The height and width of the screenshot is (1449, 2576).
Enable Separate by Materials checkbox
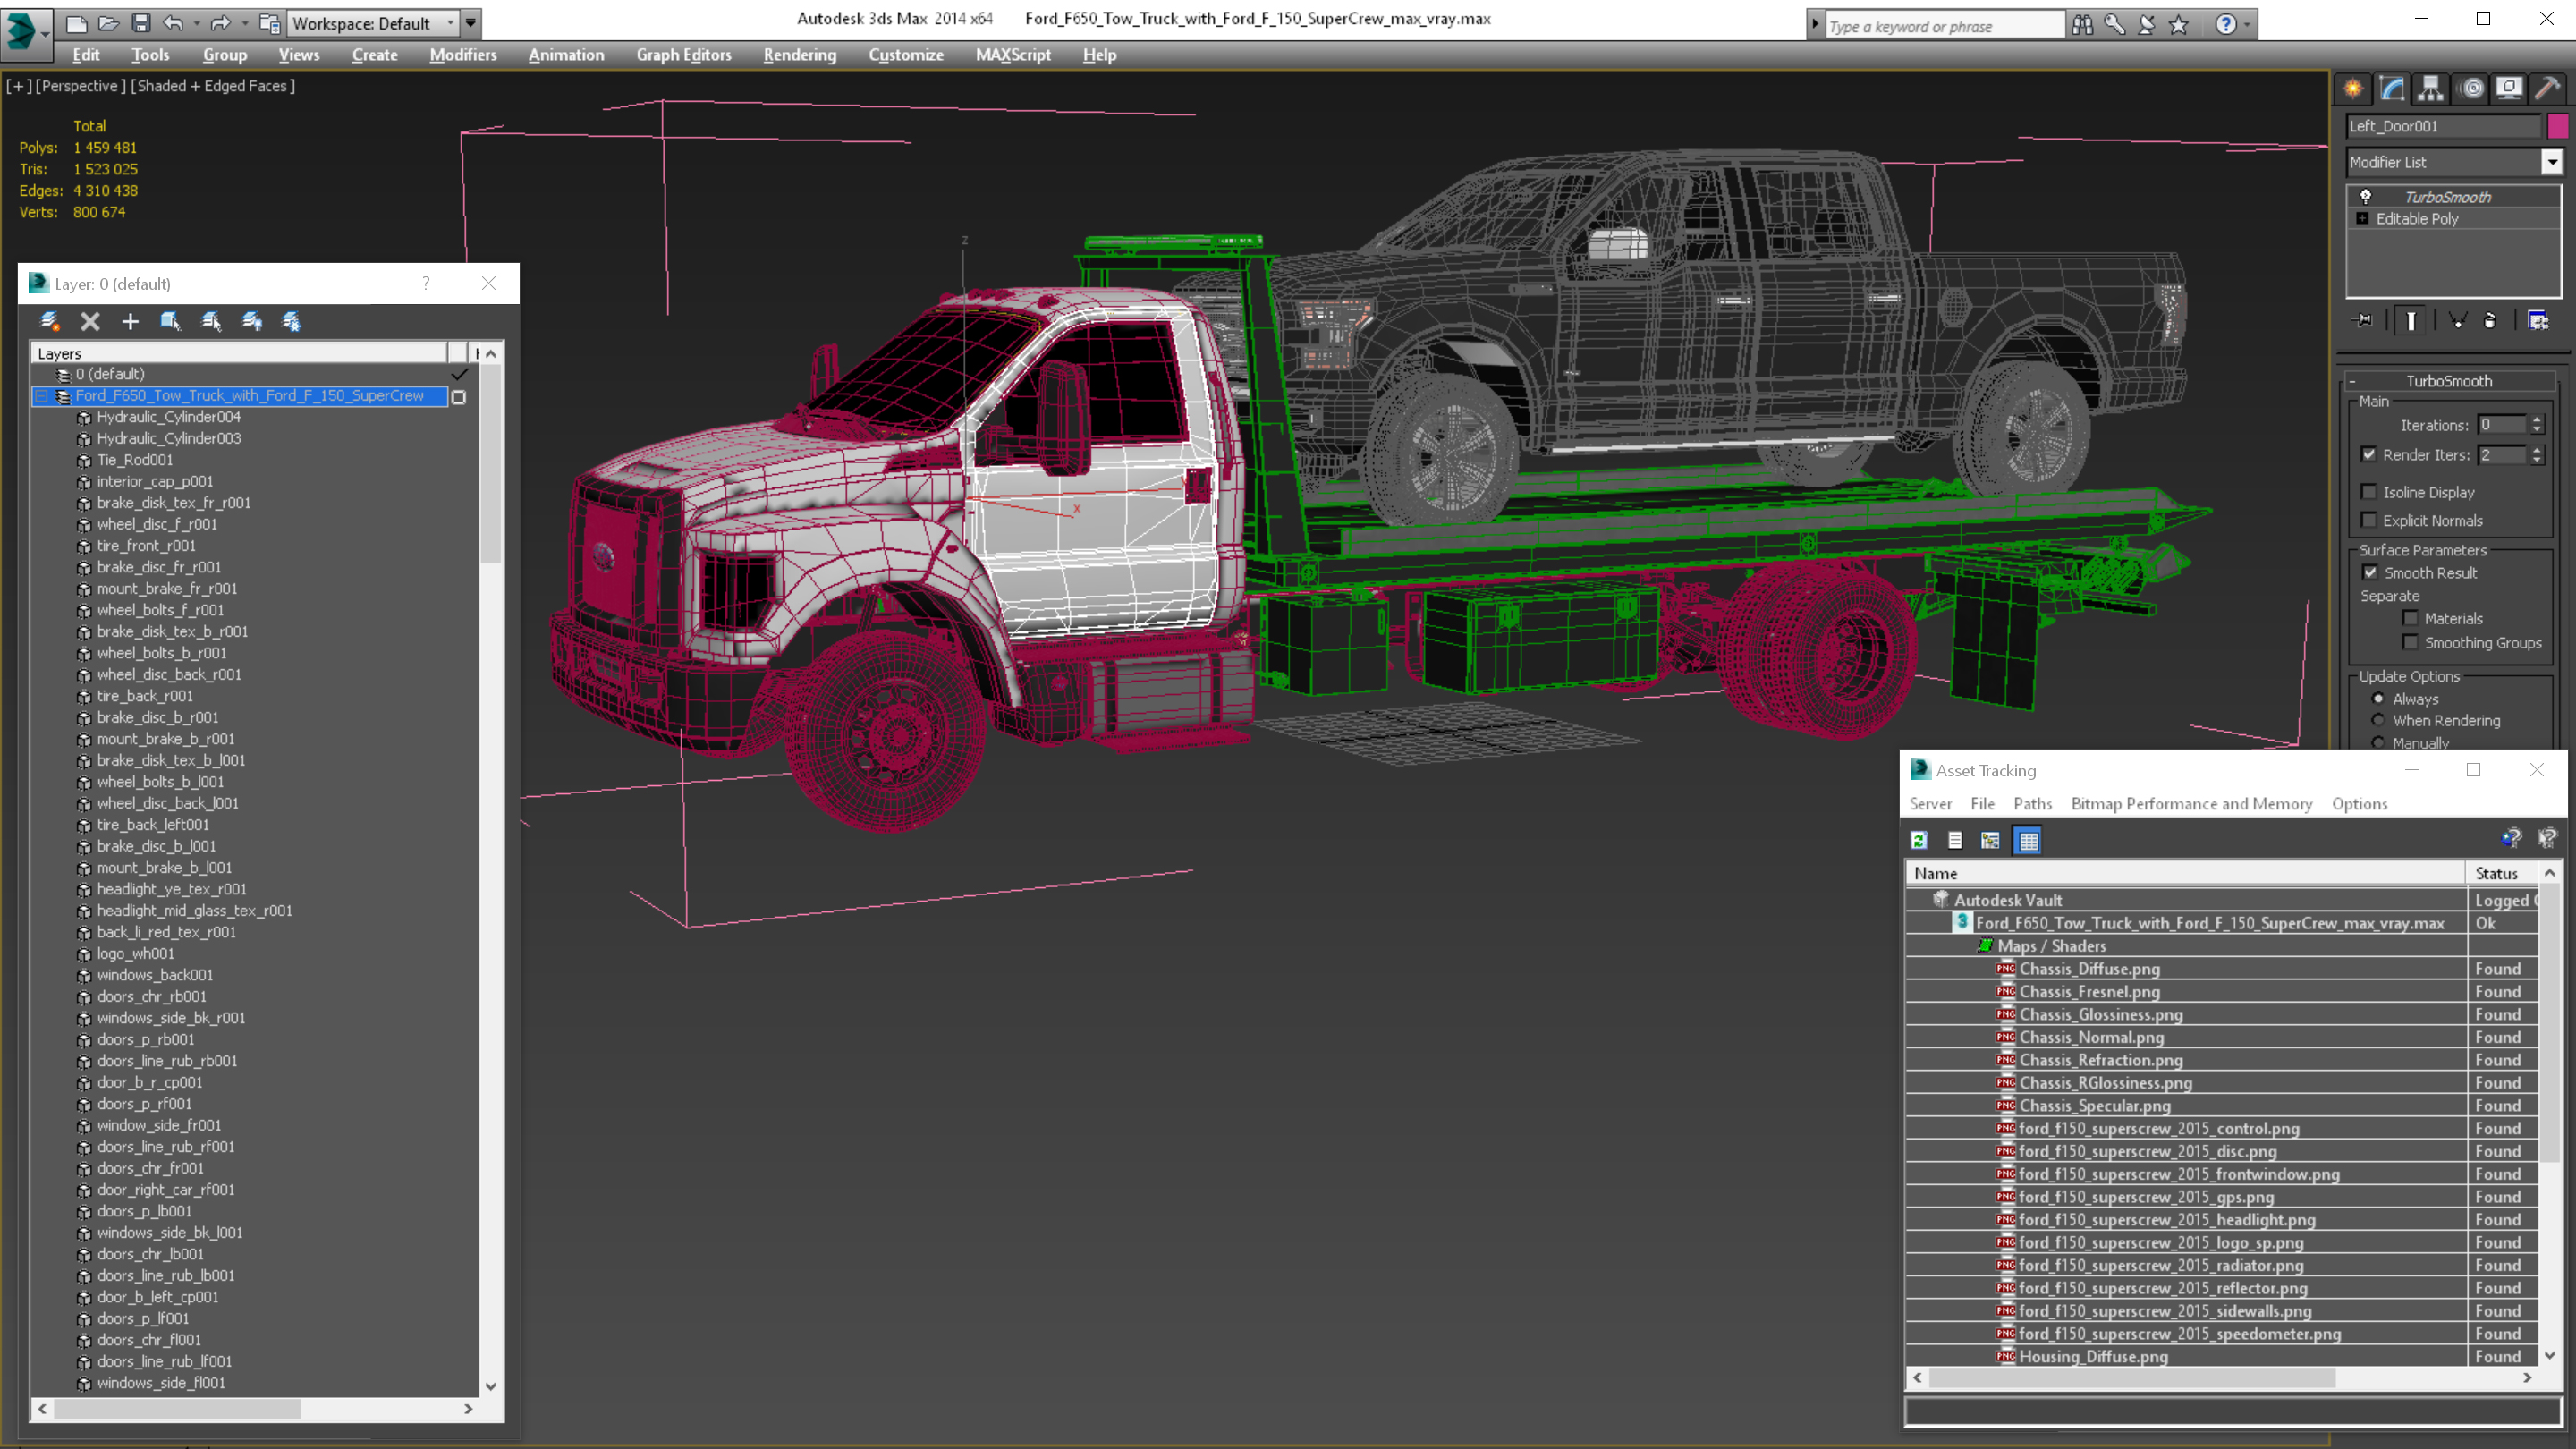click(2410, 618)
